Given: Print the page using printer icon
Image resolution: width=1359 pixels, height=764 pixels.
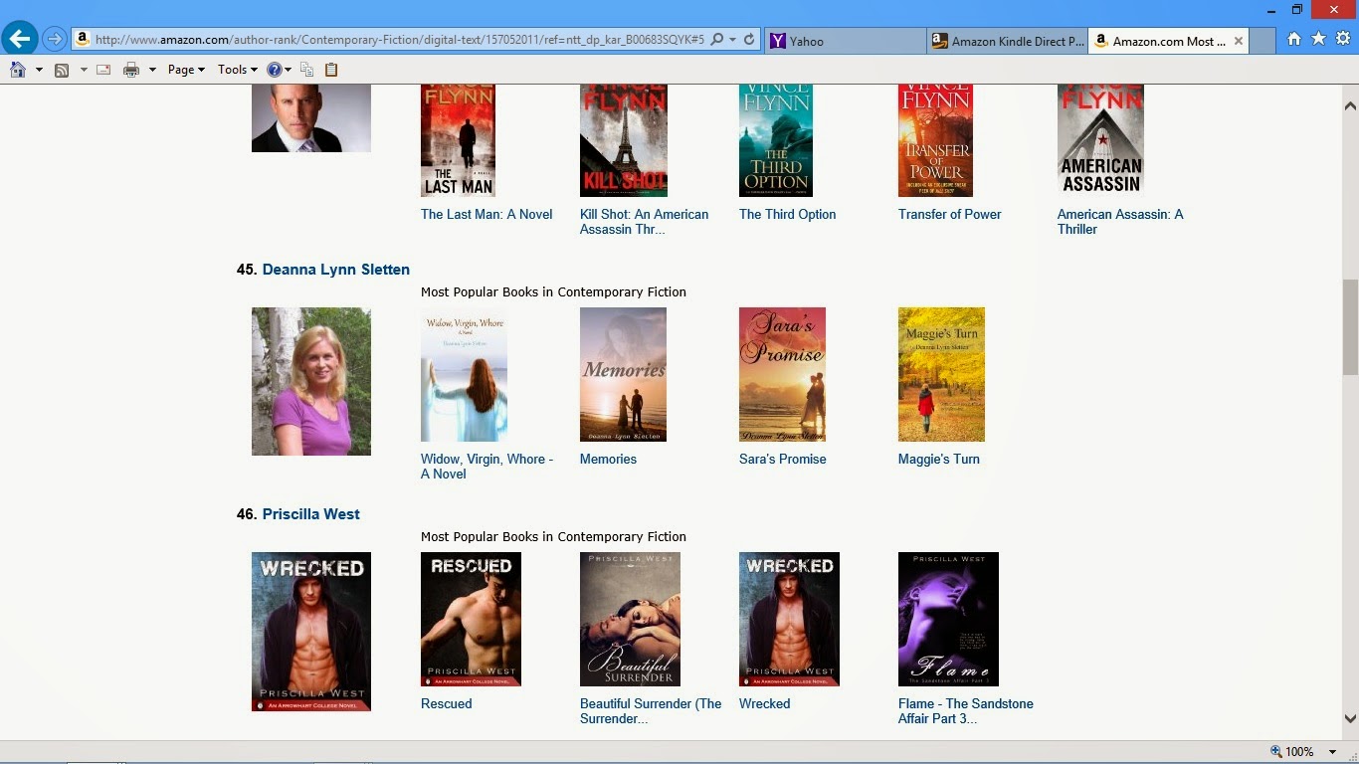Looking at the screenshot, I should click(131, 70).
